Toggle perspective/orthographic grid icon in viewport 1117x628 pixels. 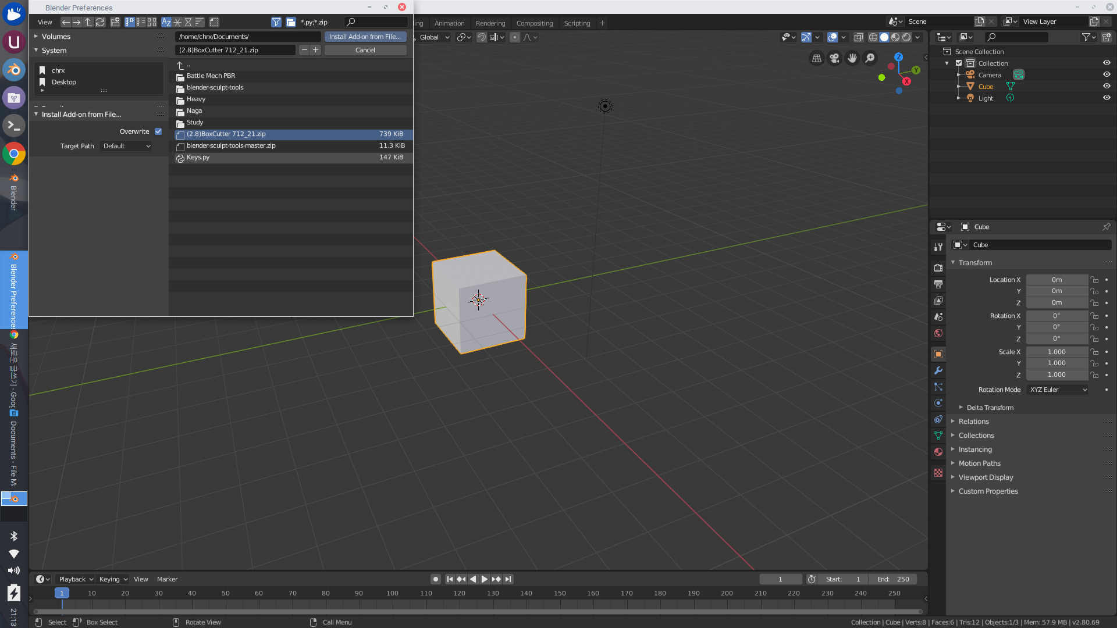817,58
